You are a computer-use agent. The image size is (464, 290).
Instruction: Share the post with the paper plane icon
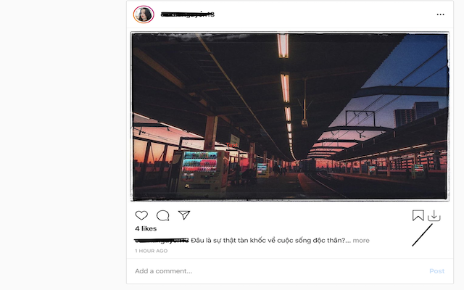pyautogui.click(x=184, y=215)
